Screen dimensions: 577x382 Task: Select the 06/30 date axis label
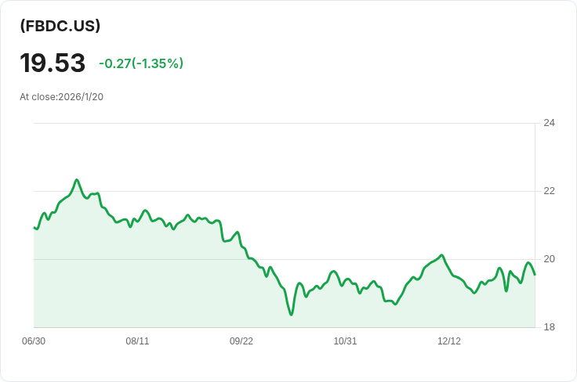coord(34,341)
